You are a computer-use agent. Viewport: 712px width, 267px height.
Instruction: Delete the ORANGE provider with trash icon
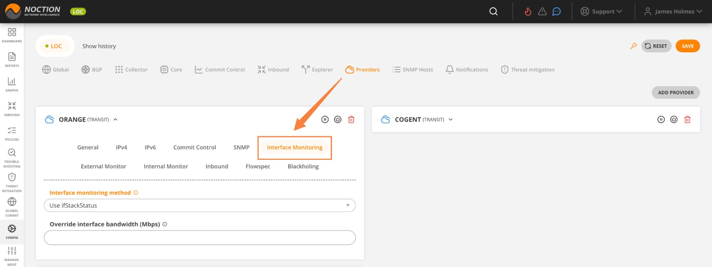[351, 120]
